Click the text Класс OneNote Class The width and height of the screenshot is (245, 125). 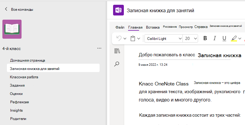tap(164, 84)
